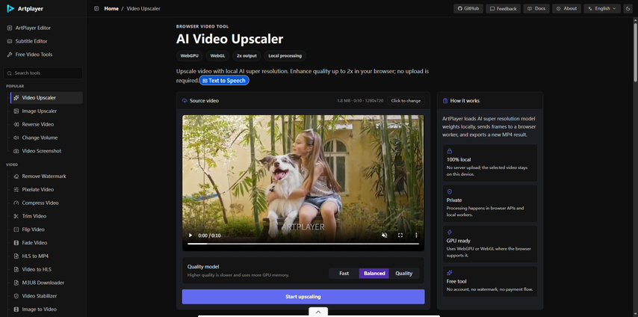Viewport: 638px width, 317px height.
Task: Click the WebGL tag
Action: point(217,56)
